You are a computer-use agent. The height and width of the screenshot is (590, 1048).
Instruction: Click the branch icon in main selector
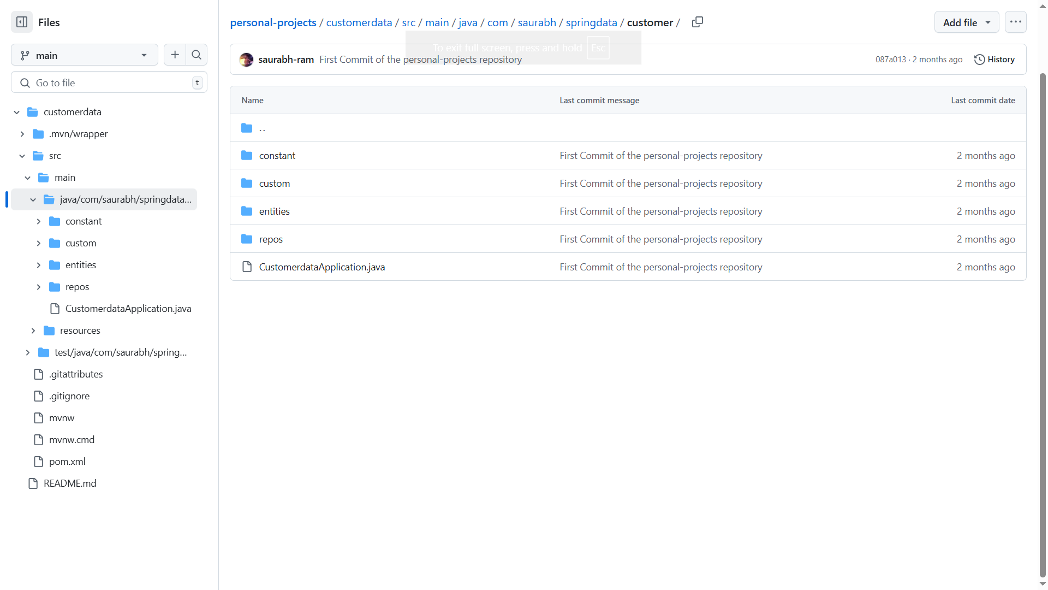coord(25,55)
